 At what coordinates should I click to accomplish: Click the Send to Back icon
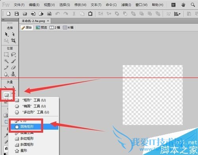[x=158, y=13]
